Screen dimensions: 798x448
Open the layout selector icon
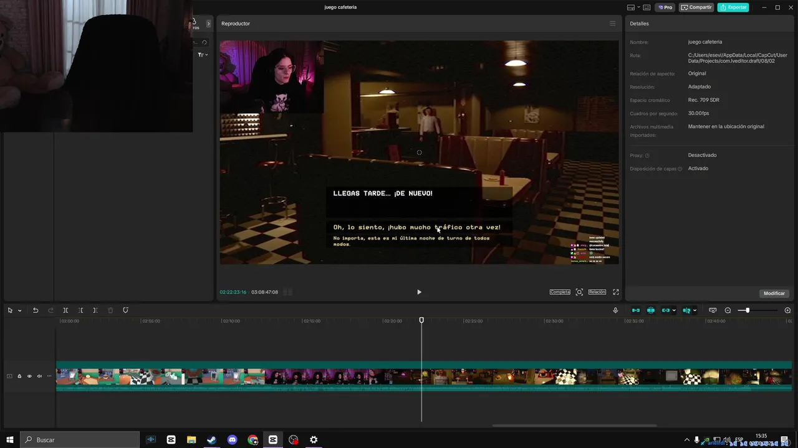[631, 7]
